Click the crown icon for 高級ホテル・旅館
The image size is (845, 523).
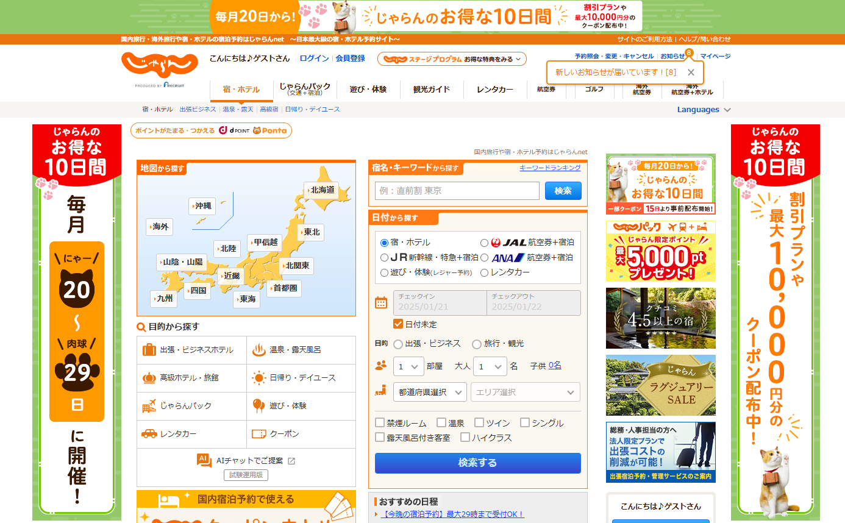tap(149, 378)
